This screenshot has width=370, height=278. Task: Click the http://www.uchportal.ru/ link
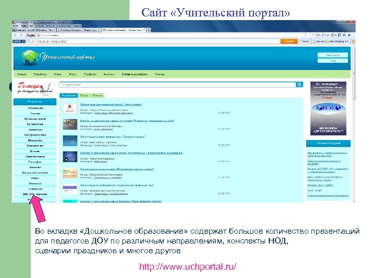(188, 267)
